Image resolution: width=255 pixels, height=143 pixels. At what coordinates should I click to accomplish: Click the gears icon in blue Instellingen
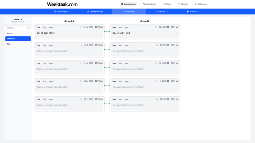click(55, 11)
